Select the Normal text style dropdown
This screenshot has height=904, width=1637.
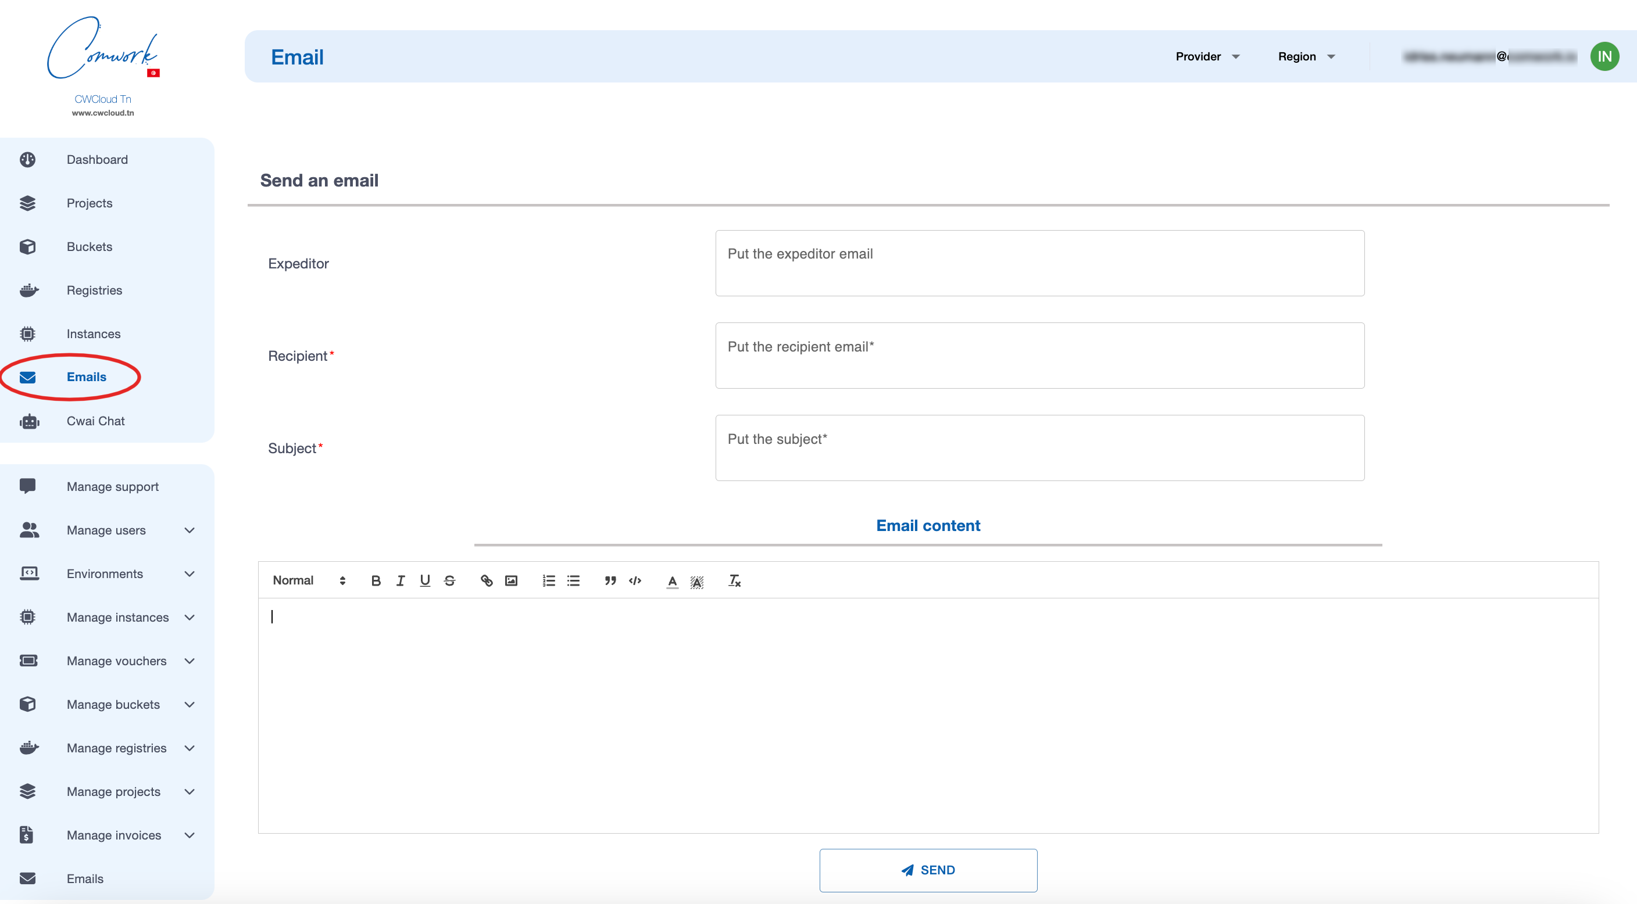pyautogui.click(x=310, y=580)
